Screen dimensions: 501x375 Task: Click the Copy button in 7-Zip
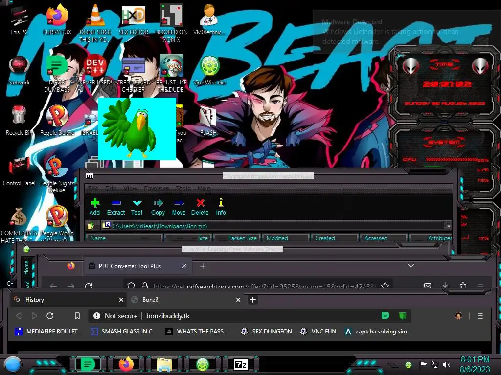(x=158, y=207)
